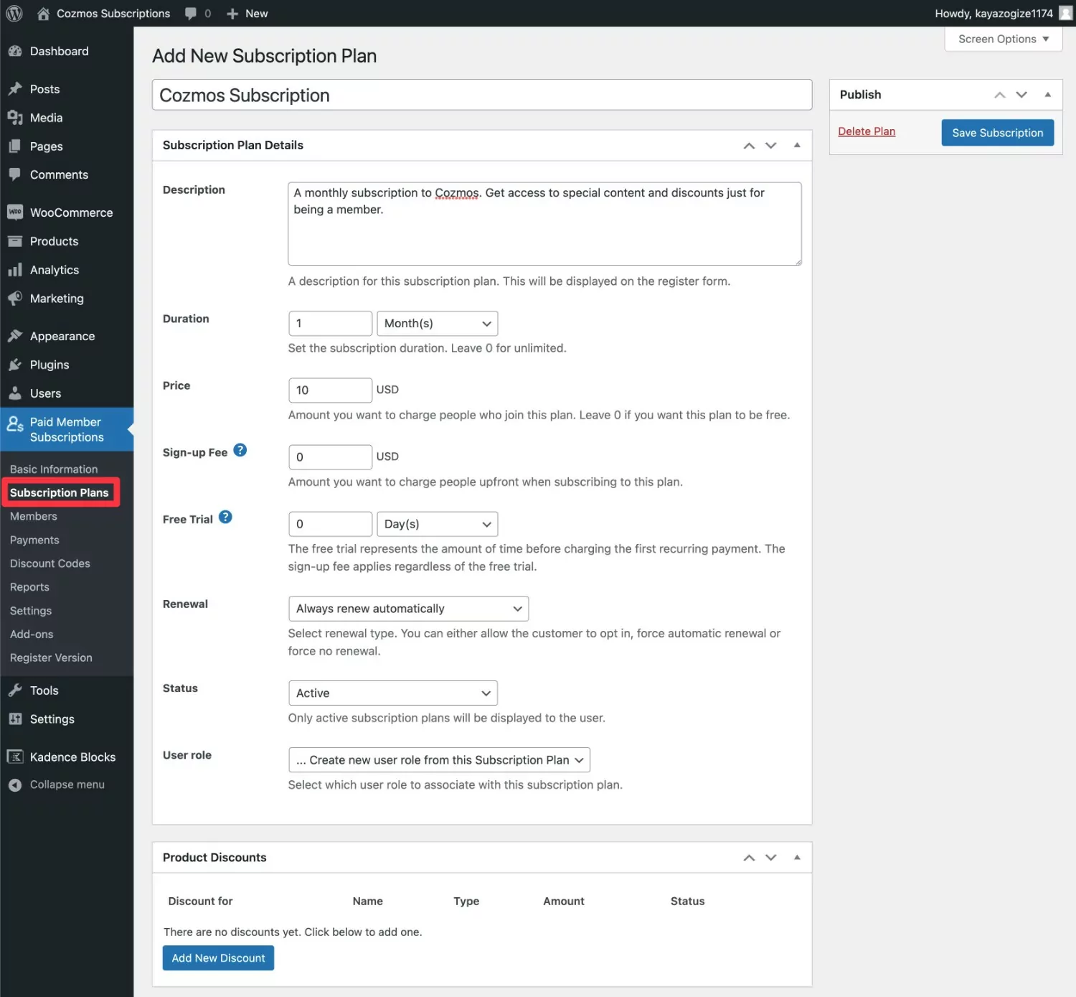Image resolution: width=1076 pixels, height=997 pixels.
Task: Click the Cozmos Subscriptions site name link
Action: point(113,14)
